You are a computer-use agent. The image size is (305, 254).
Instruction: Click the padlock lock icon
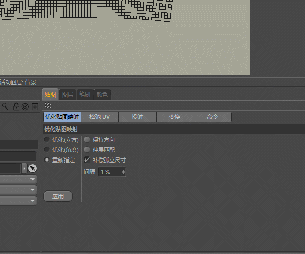[16, 106]
